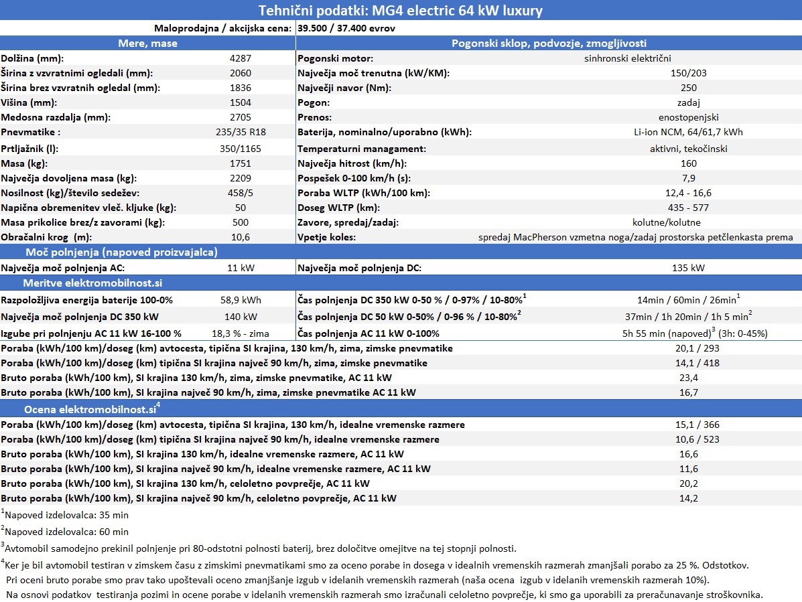This screenshot has height=602, width=802.
Task: Select the Pogon value 'zadaj'
Action: pos(689,102)
